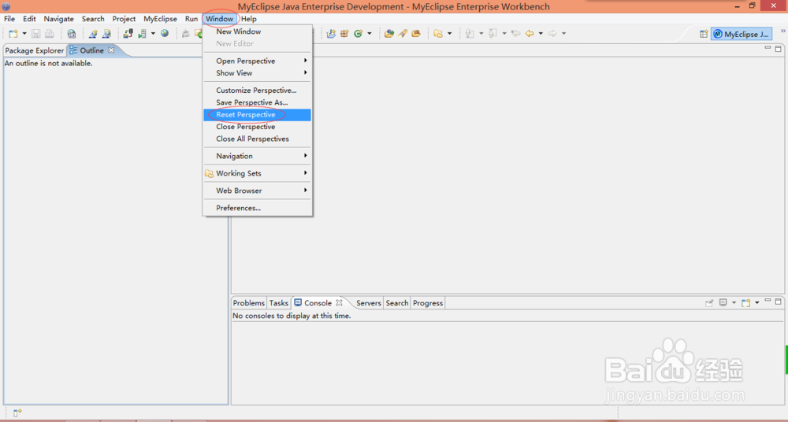Switch to the Tasks tab
The image size is (788, 422).
pyautogui.click(x=278, y=303)
